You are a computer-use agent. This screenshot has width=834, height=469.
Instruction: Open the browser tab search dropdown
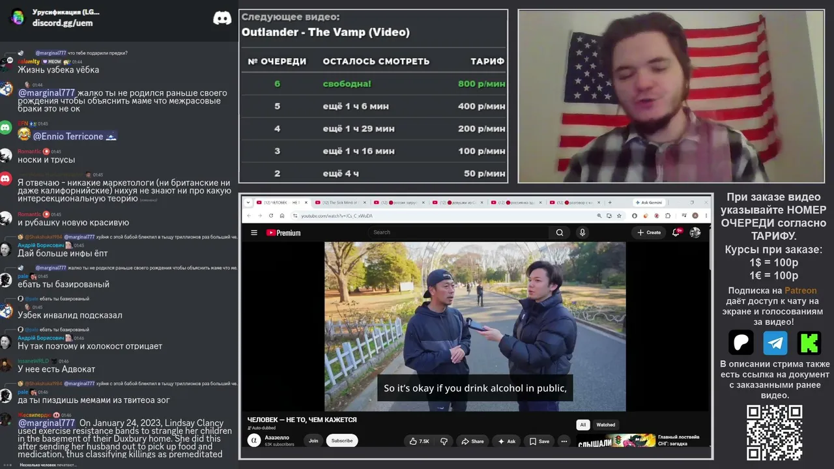(248, 203)
